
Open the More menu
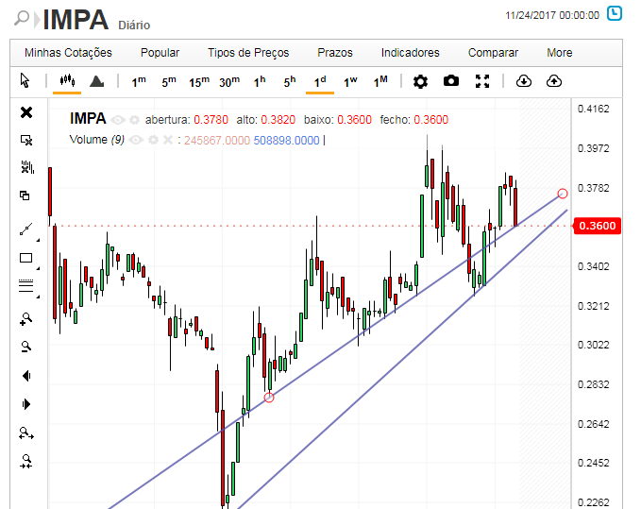pos(559,53)
